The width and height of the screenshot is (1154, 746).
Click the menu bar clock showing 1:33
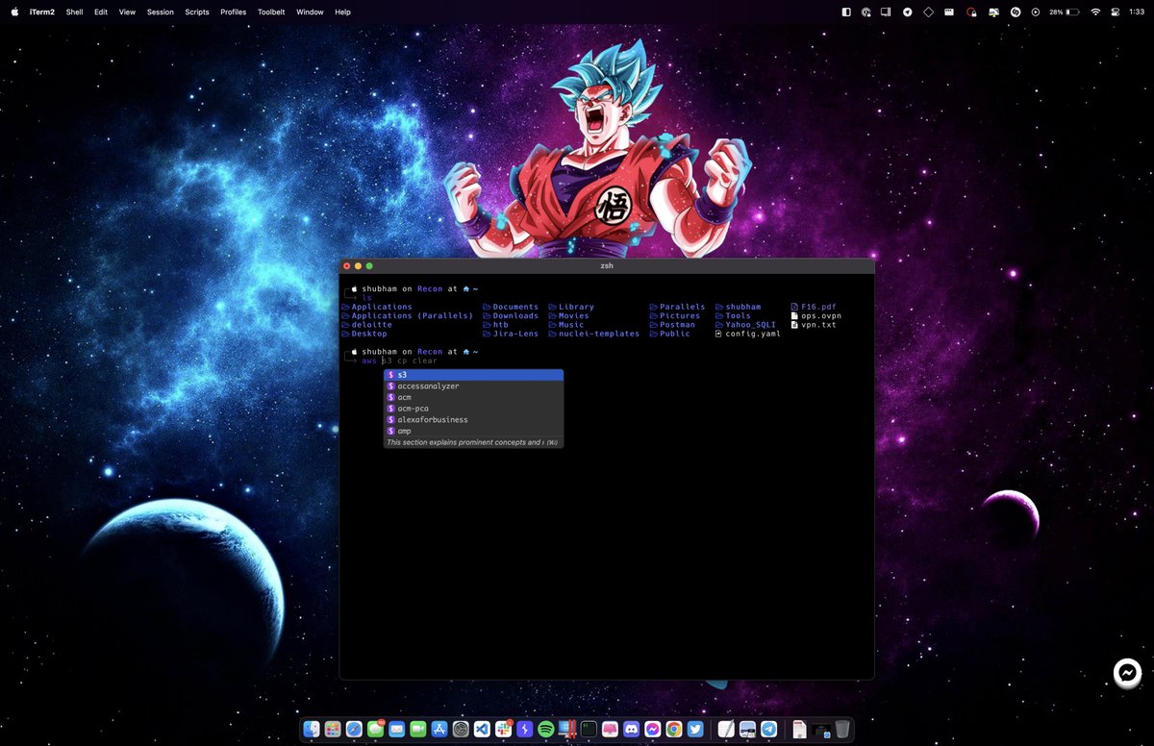(x=1137, y=12)
